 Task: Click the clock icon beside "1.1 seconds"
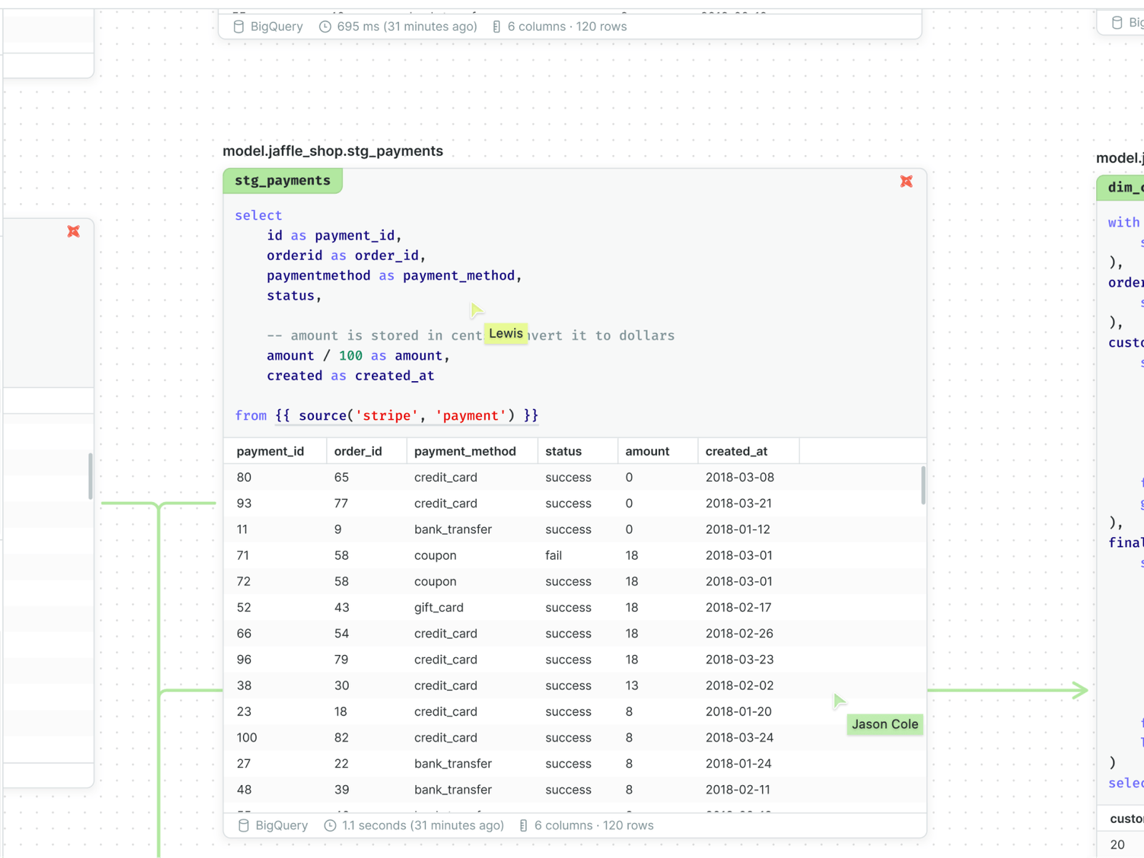tap(330, 825)
